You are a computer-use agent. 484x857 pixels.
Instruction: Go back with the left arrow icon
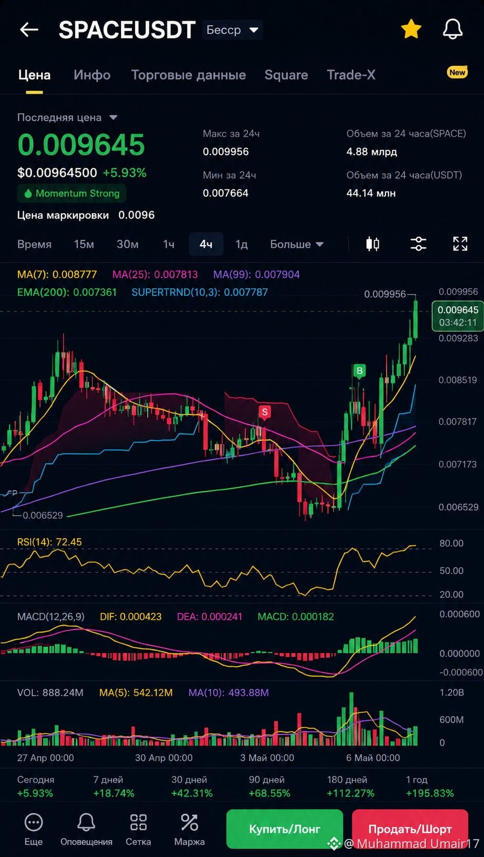[29, 30]
